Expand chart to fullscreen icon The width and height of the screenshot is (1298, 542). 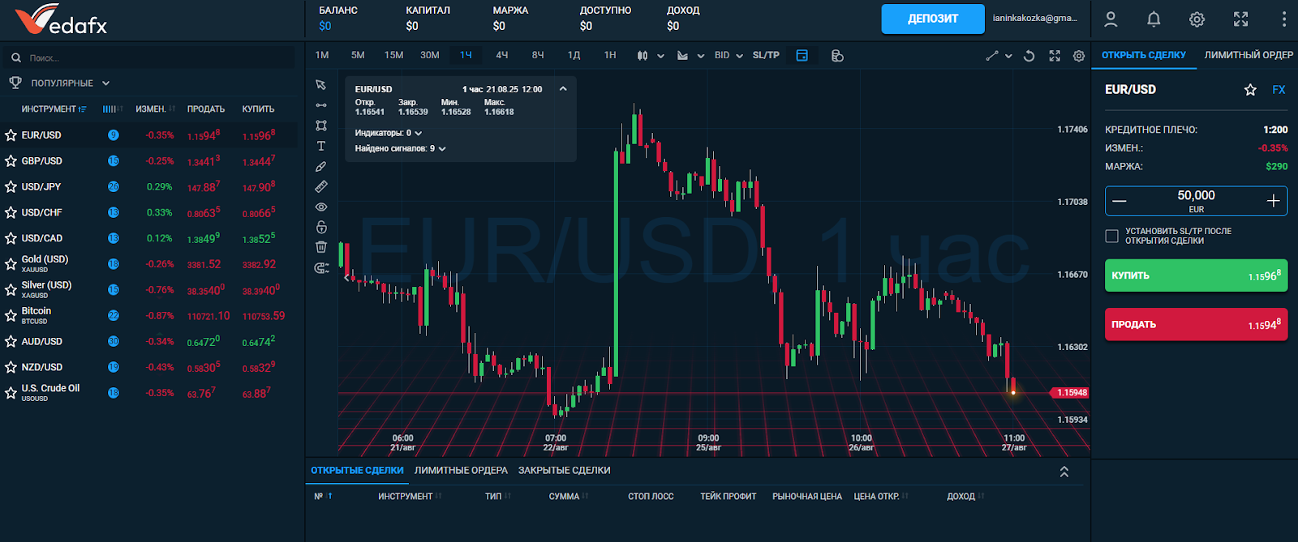click(1055, 56)
